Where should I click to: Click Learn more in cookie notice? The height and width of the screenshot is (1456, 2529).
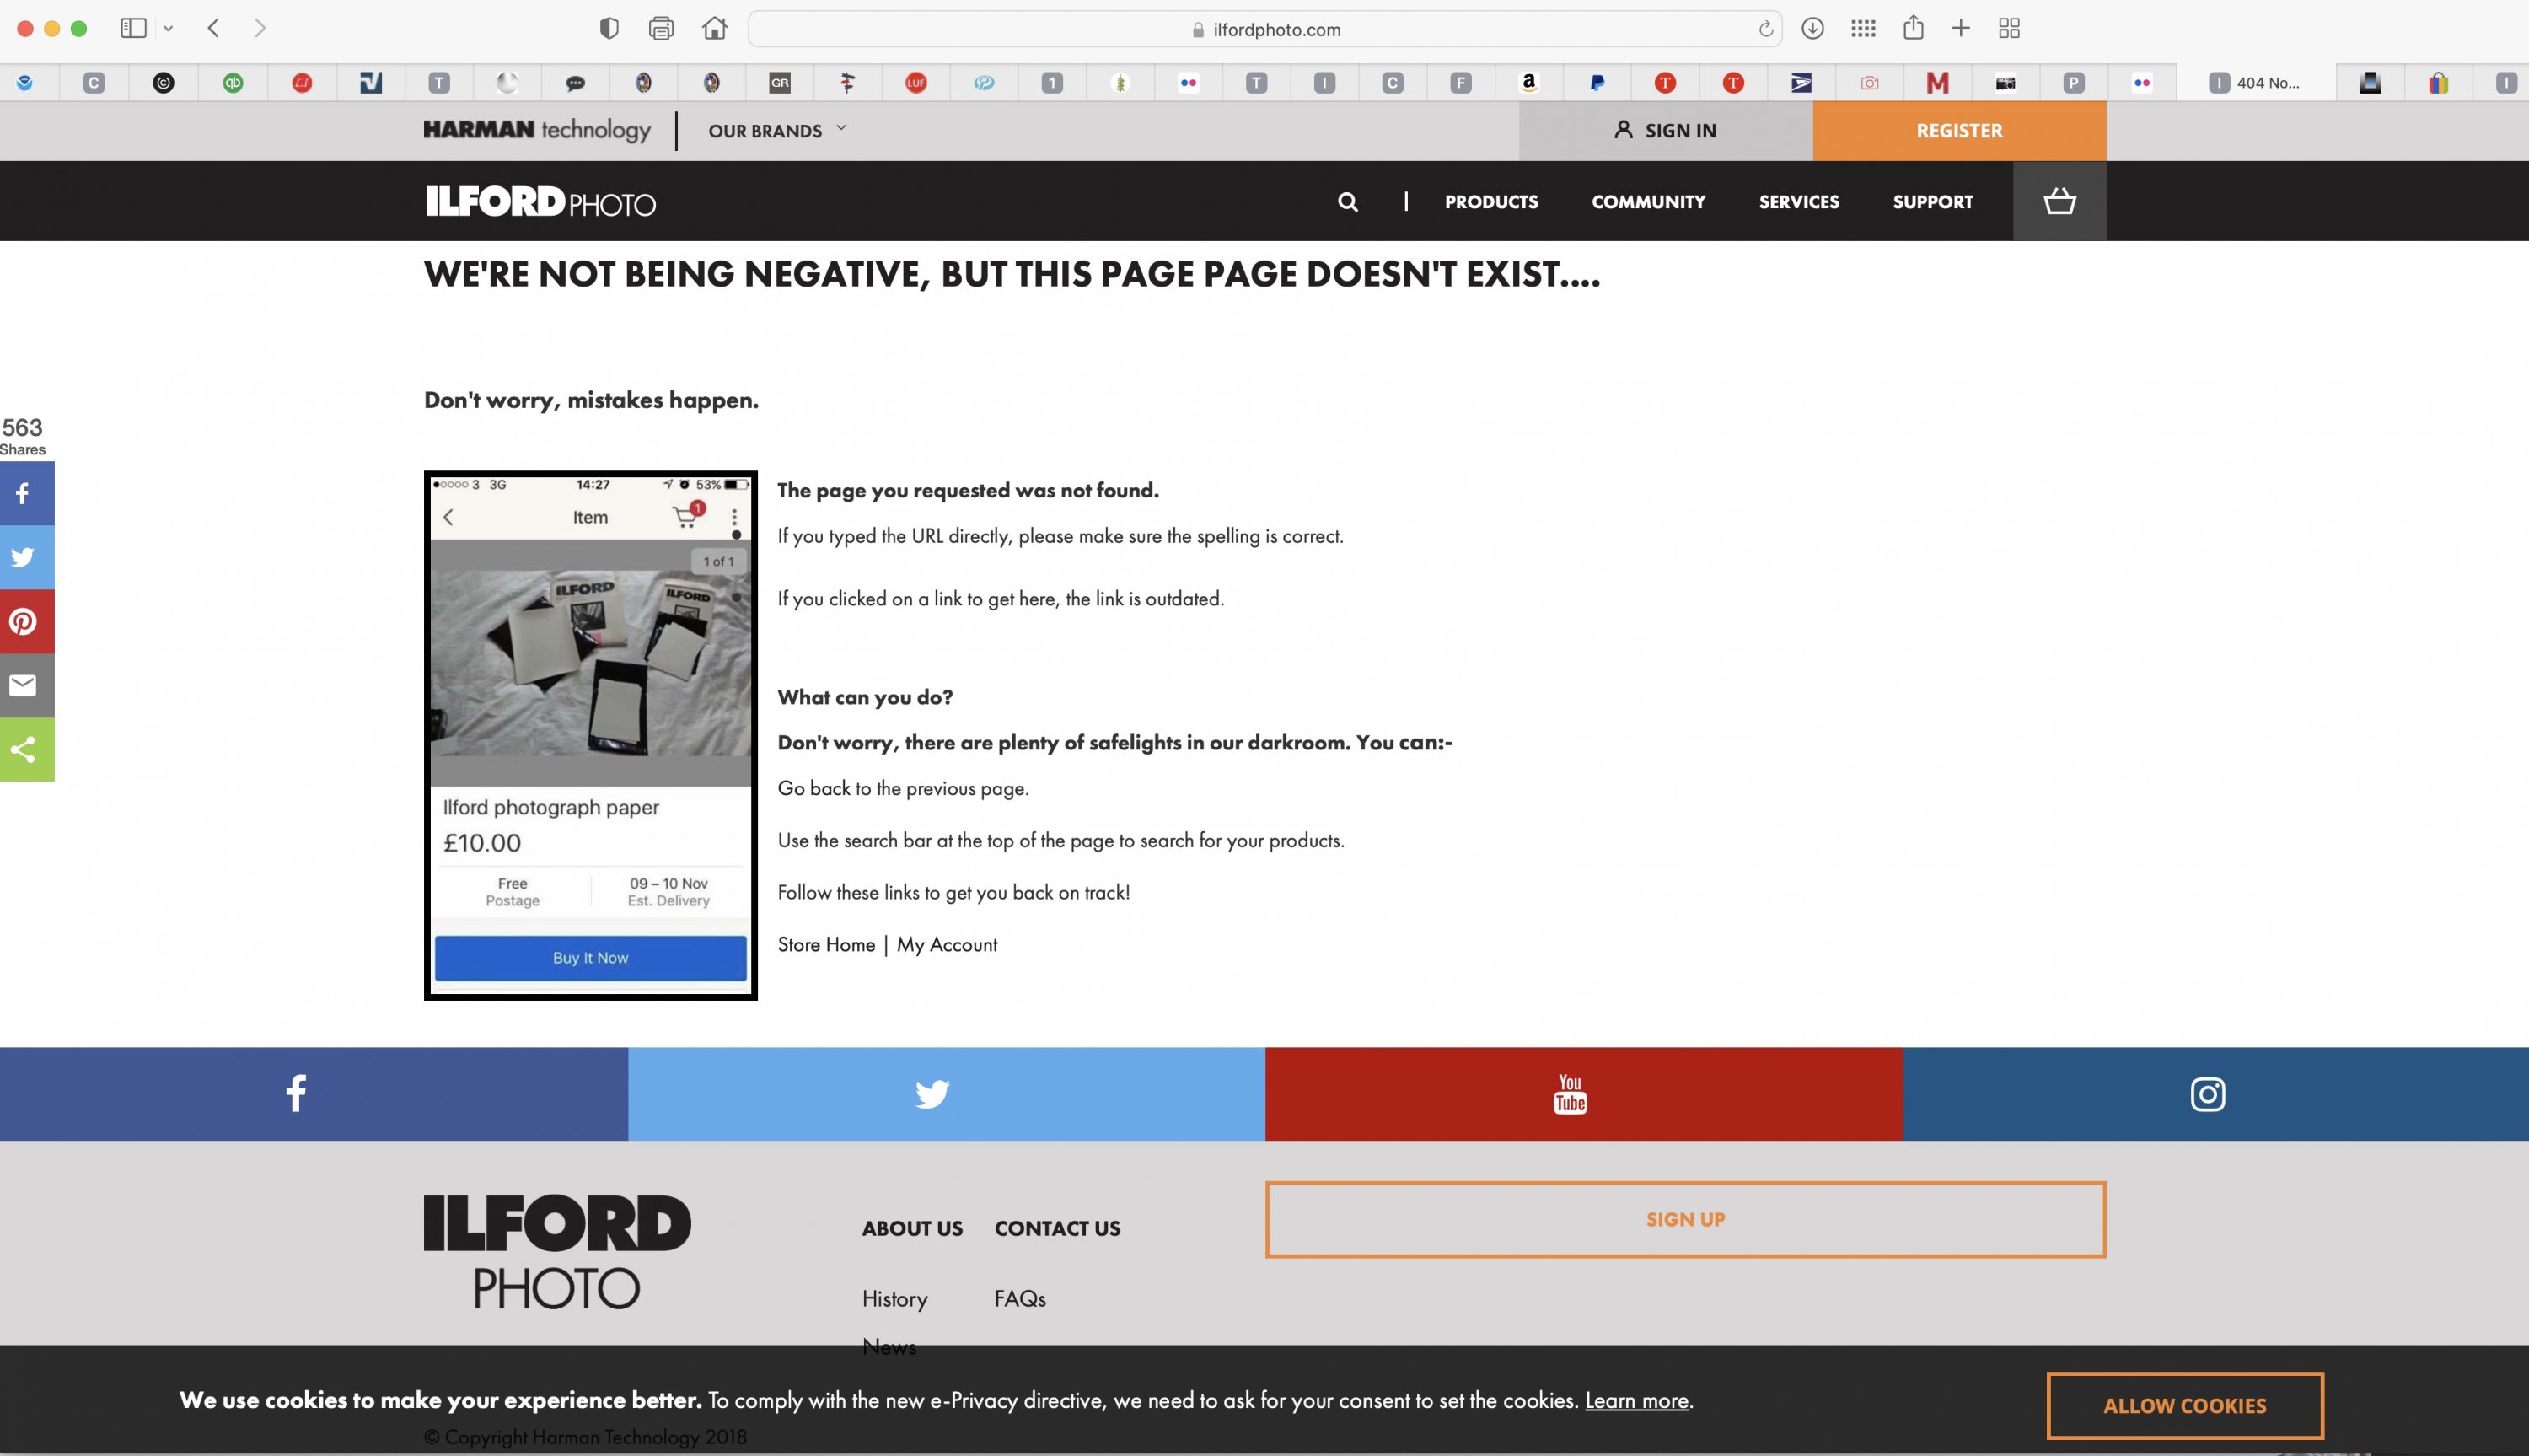pos(1636,1400)
